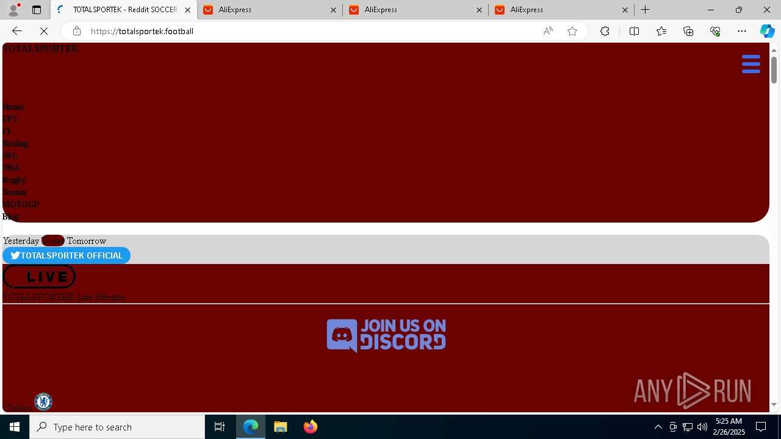Open the Windows Start menu
Screen dimensions: 781x439
[15, 427]
